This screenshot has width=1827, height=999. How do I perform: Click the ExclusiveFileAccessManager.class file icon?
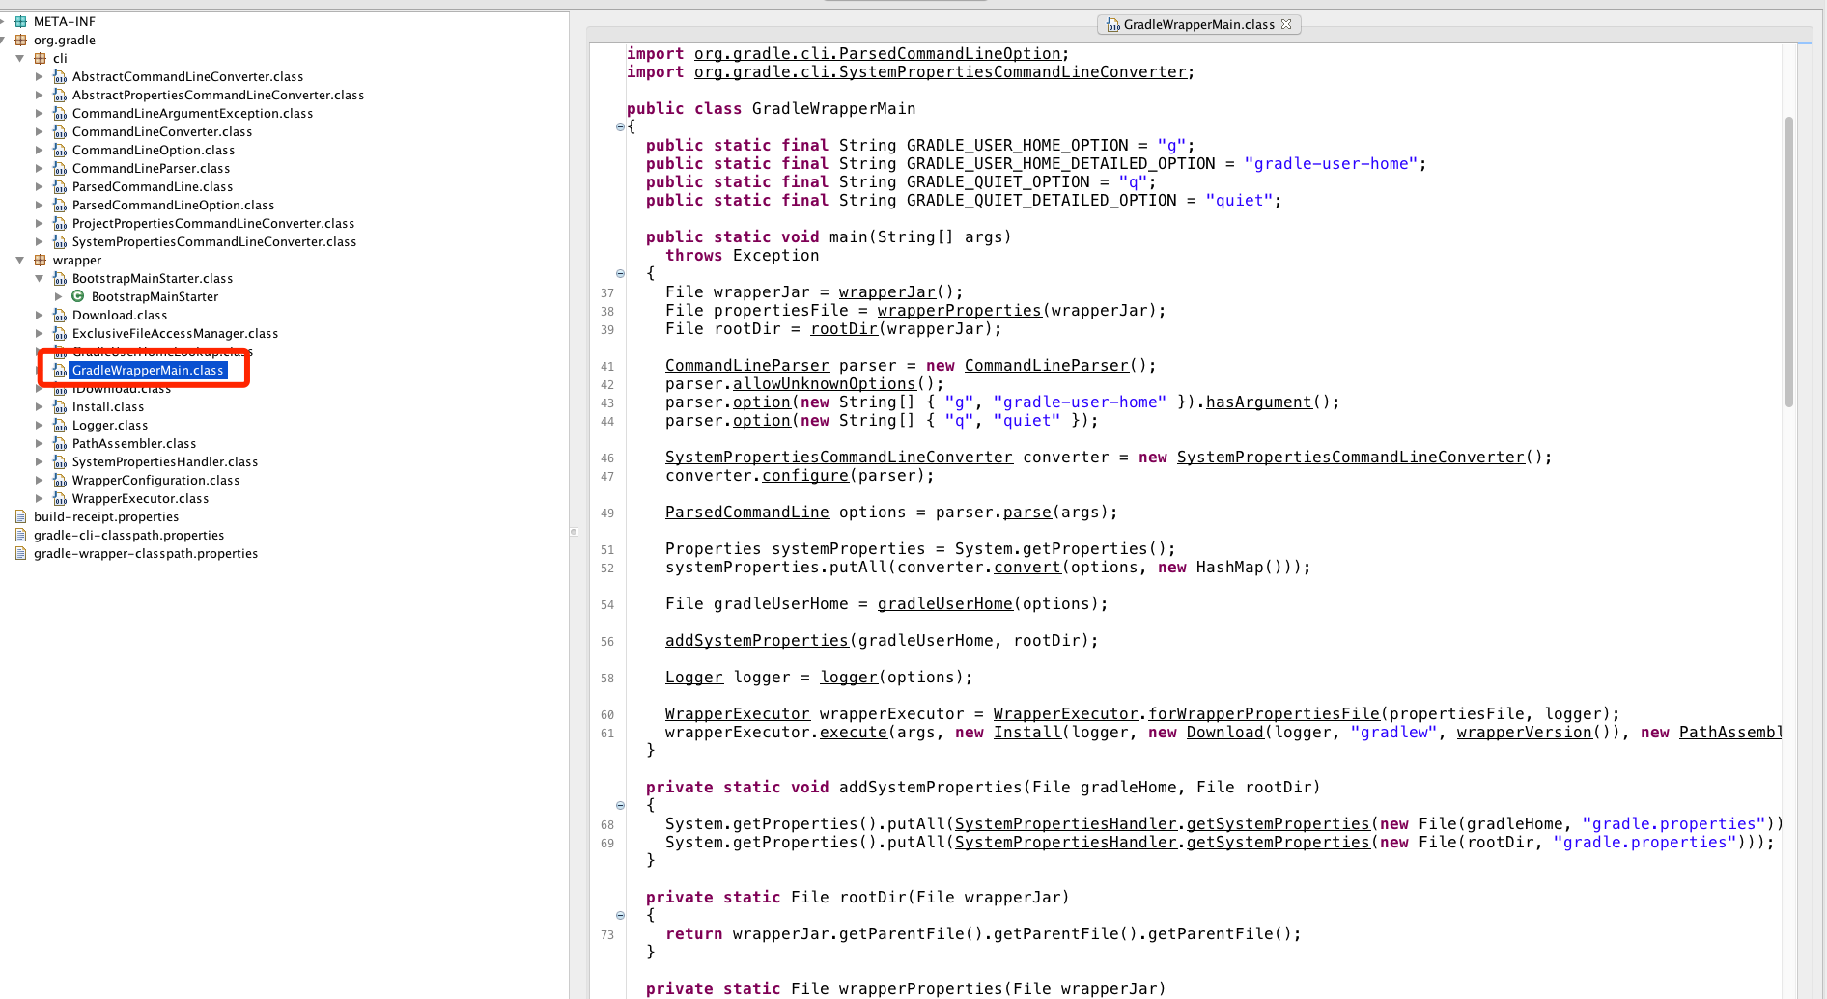(x=60, y=333)
